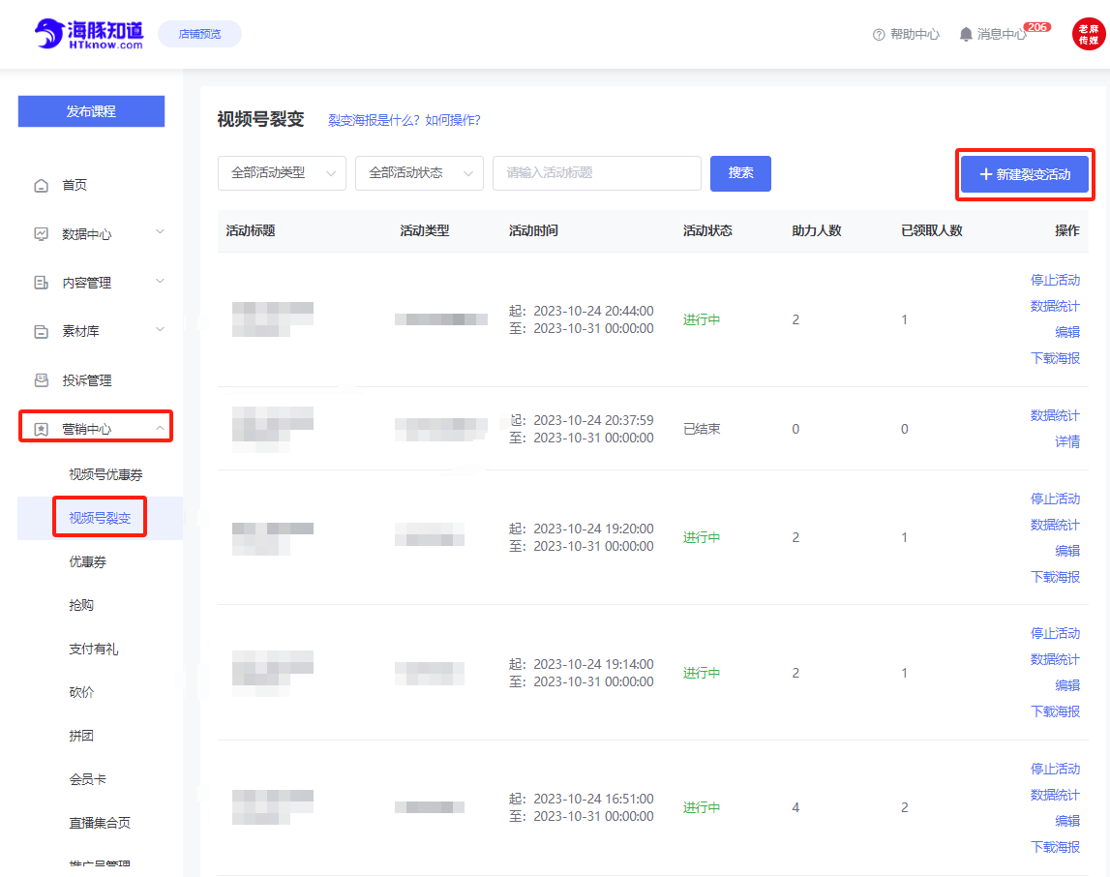
Task: Click 编辑 for the 19:20:00 activity
Action: [x=1067, y=551]
